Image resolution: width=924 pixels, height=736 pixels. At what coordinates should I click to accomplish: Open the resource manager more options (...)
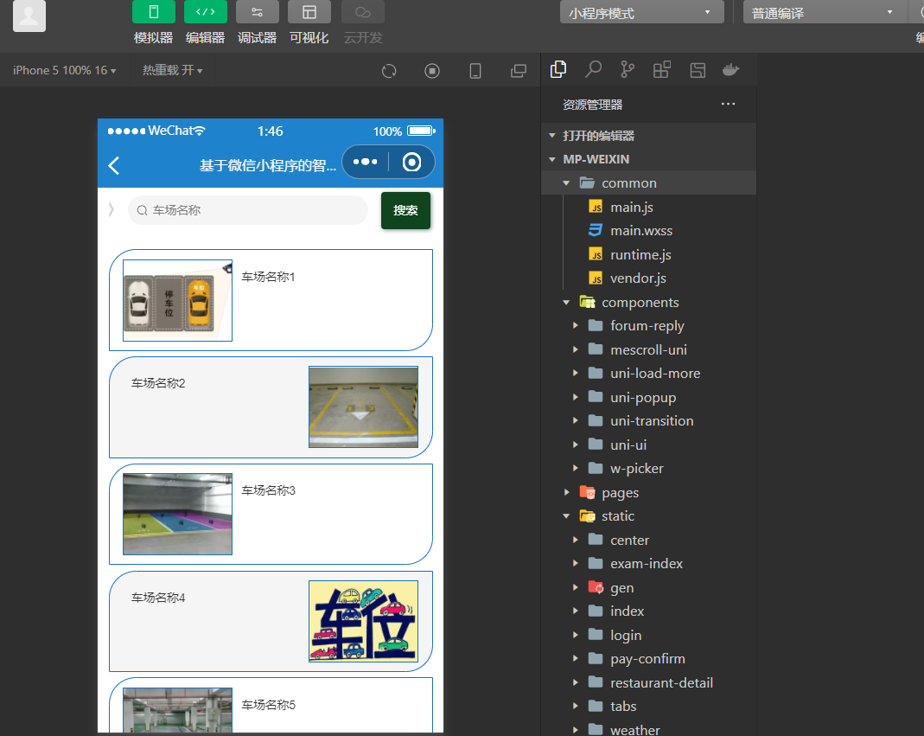point(729,104)
